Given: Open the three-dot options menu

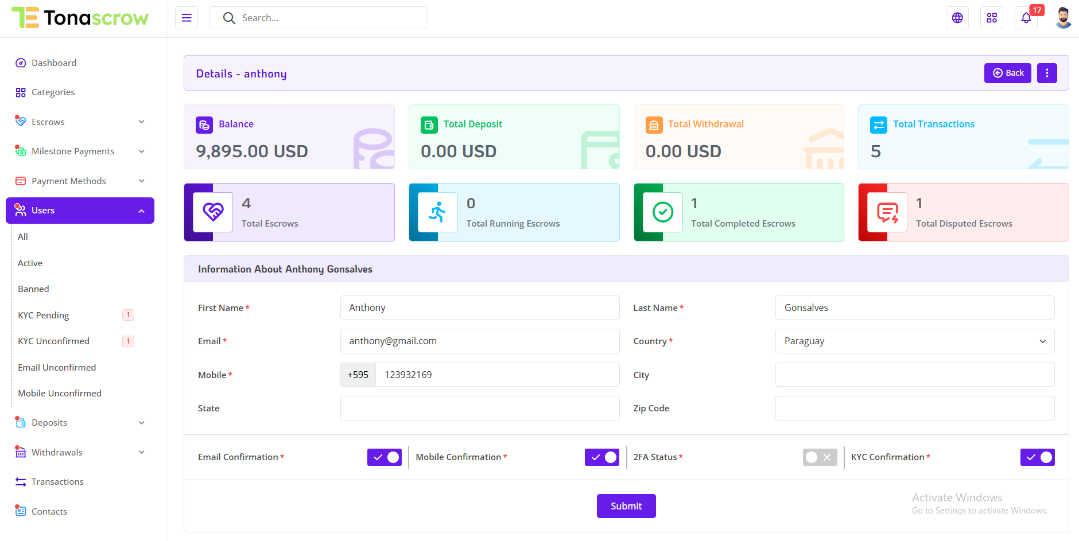Looking at the screenshot, I should (1046, 73).
